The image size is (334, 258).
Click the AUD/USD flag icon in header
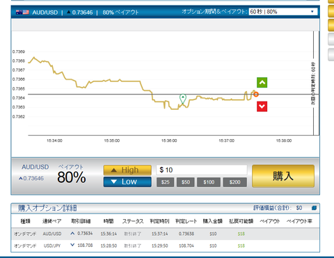pyautogui.click(x=22, y=13)
